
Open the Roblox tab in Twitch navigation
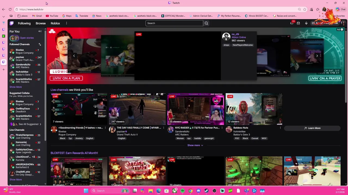(55, 23)
